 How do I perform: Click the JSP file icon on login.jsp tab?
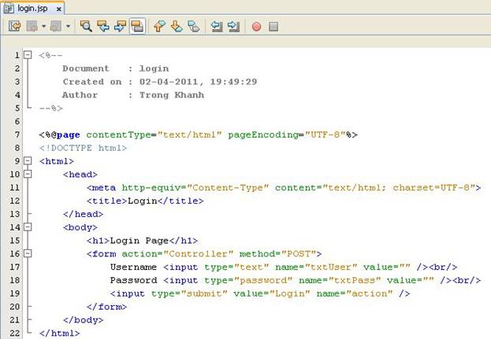tap(9, 9)
